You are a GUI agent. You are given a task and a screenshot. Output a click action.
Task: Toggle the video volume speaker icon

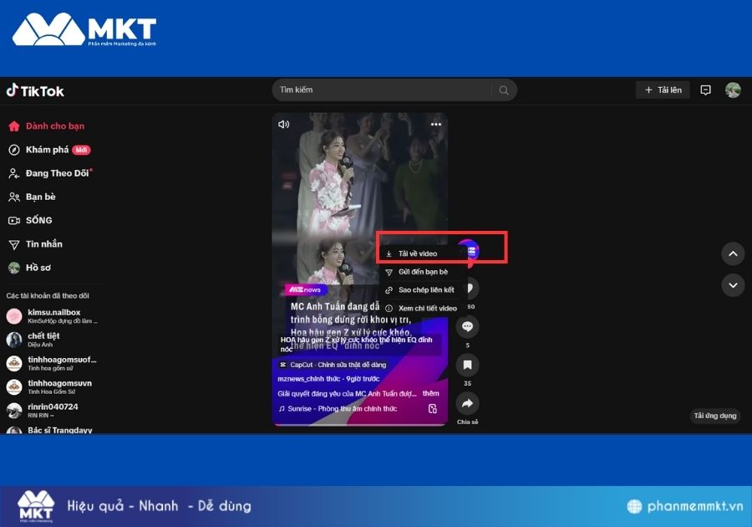click(x=283, y=125)
